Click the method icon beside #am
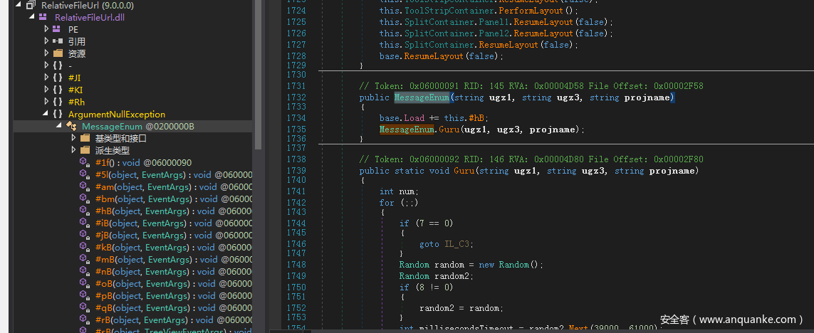 coord(85,186)
